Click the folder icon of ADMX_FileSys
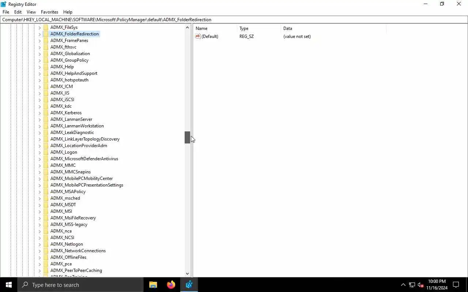Viewport: 468px width, 292px height. click(x=46, y=27)
